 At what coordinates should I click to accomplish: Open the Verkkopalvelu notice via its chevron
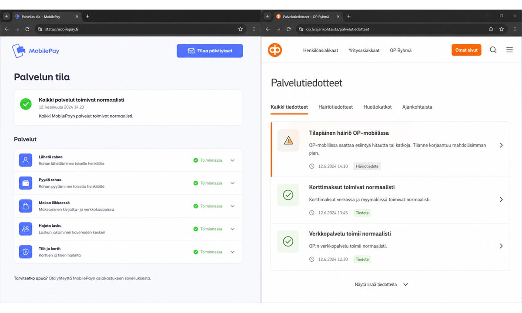click(501, 246)
